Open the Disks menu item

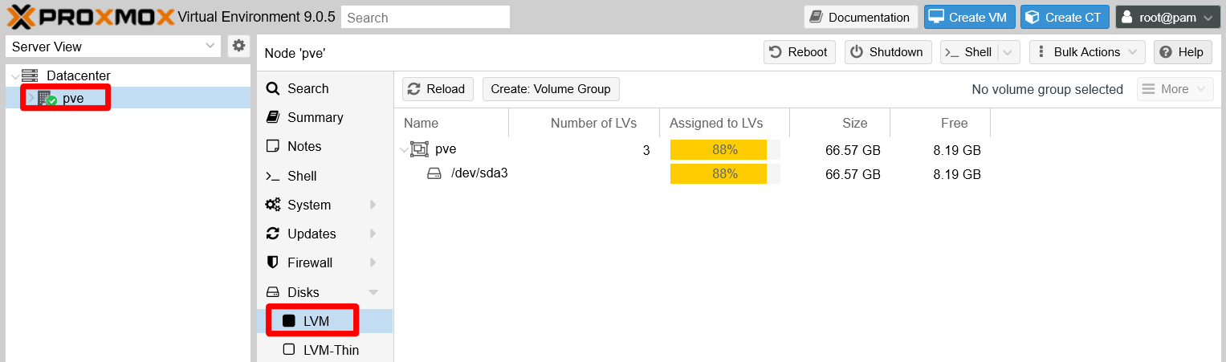pos(325,292)
